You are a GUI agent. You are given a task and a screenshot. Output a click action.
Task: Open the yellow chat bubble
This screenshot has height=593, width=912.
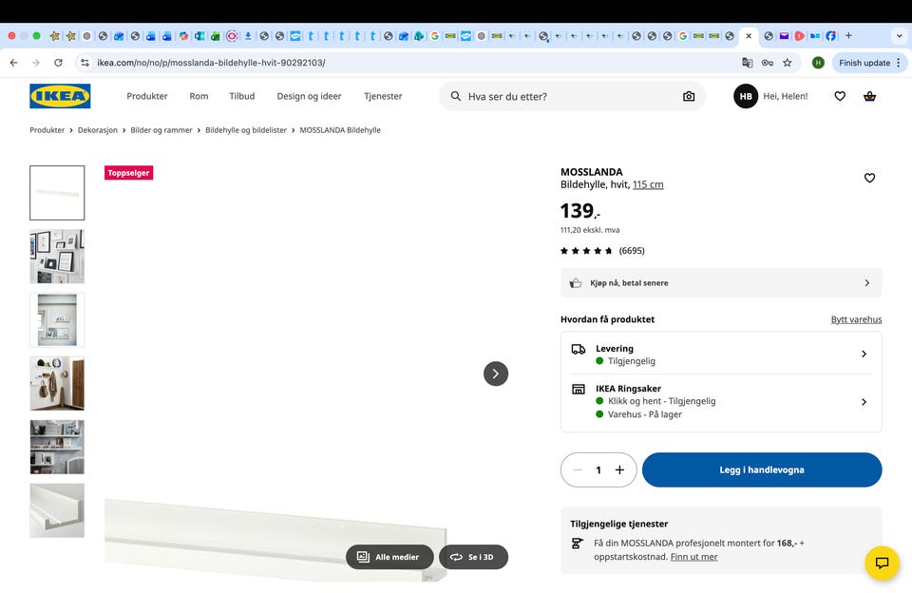click(882, 563)
